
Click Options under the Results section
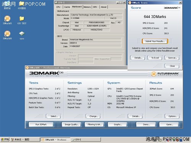(x=172, y=116)
